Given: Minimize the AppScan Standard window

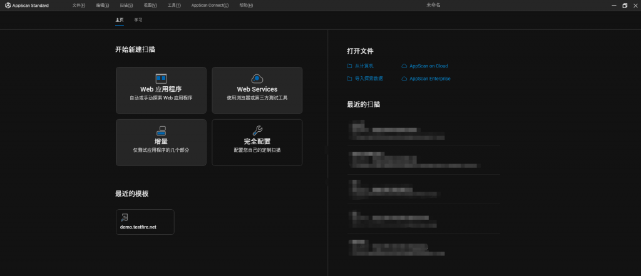Looking at the screenshot, I should point(613,5).
